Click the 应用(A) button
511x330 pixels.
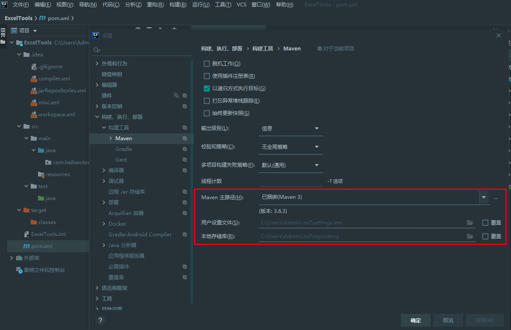click(x=485, y=321)
